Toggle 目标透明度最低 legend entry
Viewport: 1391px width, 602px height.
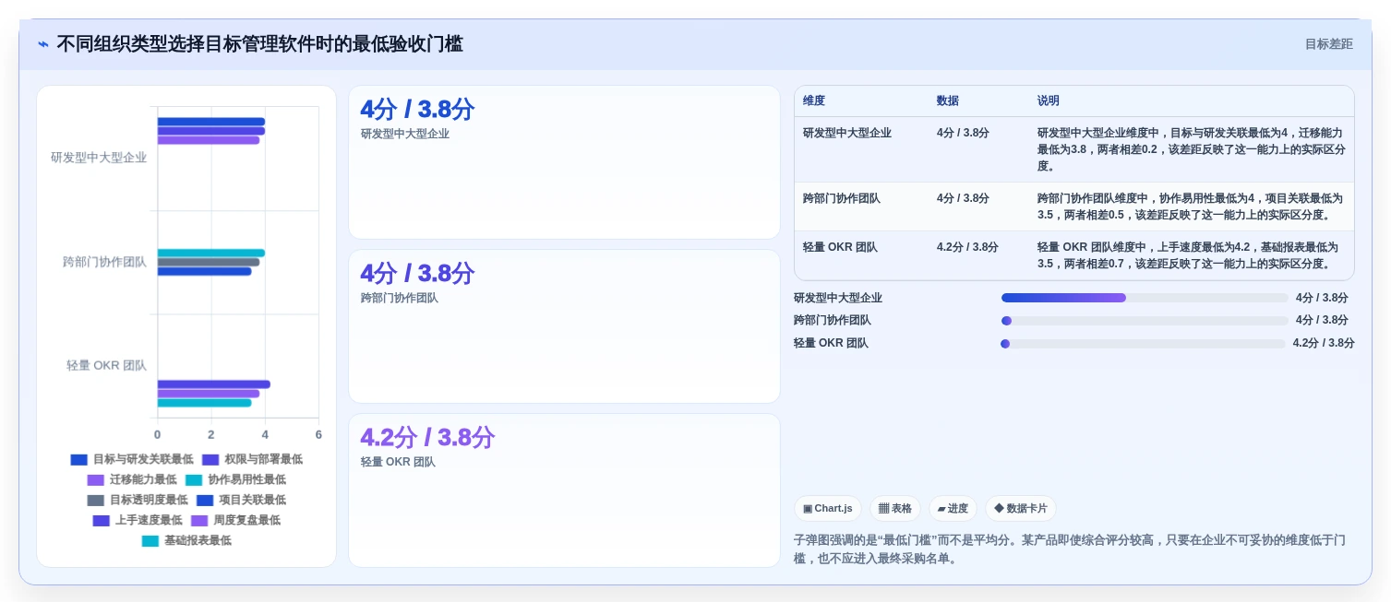pos(137,500)
